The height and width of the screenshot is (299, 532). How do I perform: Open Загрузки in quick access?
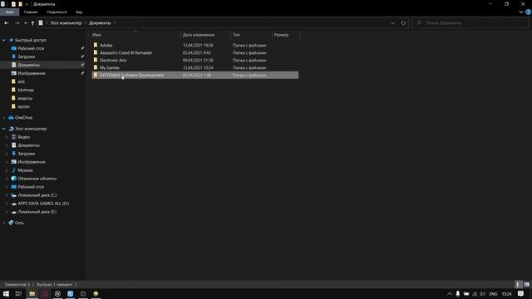pyautogui.click(x=26, y=56)
